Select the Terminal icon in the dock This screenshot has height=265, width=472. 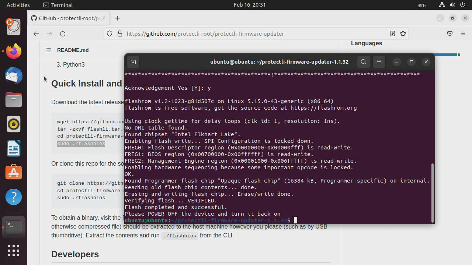(14, 227)
